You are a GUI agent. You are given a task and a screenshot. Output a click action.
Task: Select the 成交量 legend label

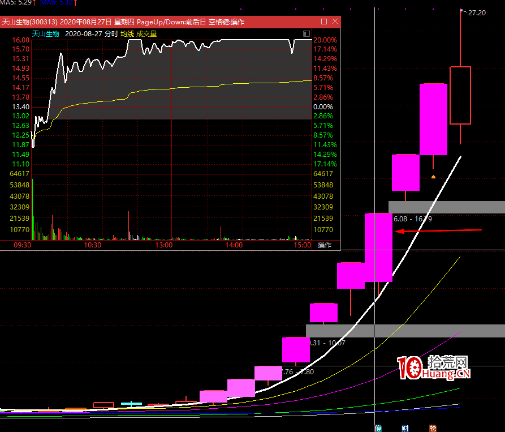(146, 34)
